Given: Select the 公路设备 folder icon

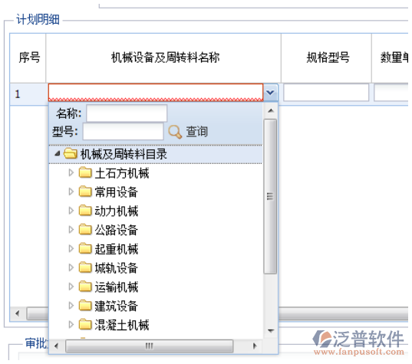Looking at the screenshot, I should click(85, 230).
